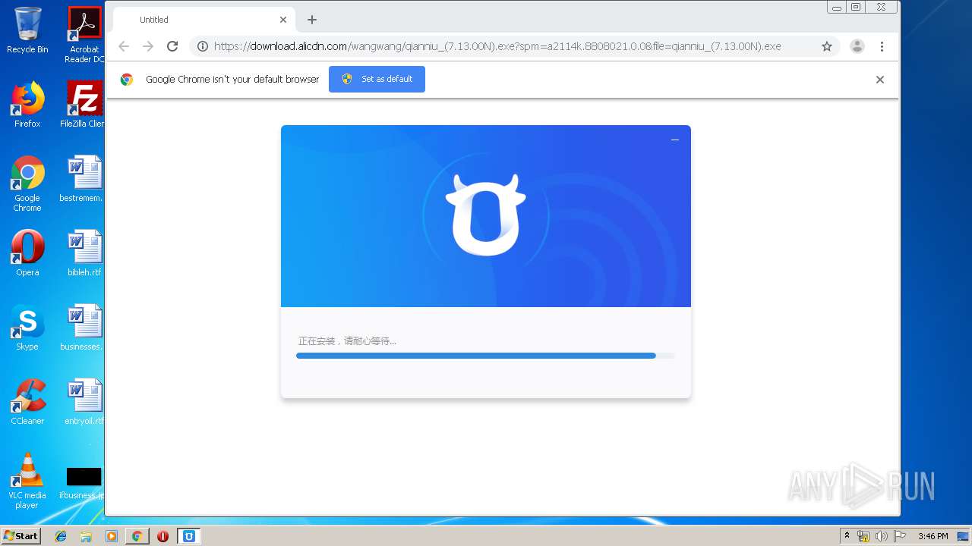Screen dimensions: 972x546
Task: Click Chrome's infobar default-browser message
Action: click(x=232, y=80)
